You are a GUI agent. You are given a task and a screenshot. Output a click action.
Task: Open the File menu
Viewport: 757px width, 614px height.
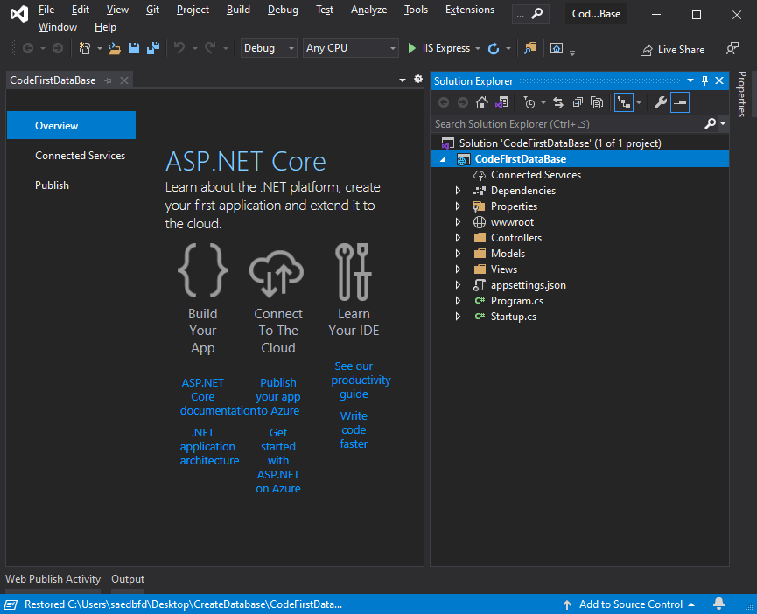(x=46, y=10)
